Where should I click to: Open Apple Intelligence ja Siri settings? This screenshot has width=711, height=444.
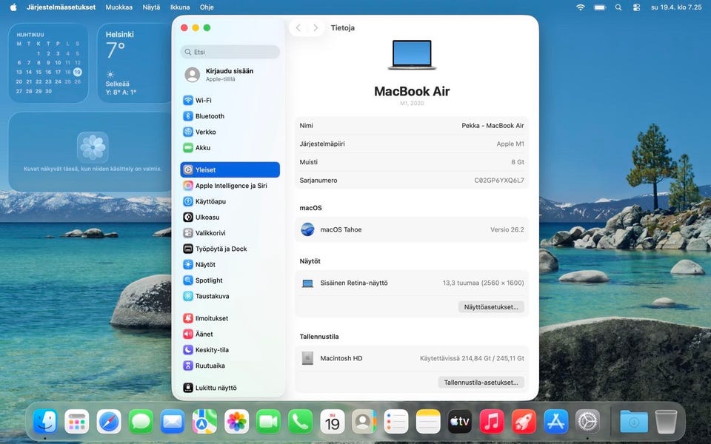click(230, 186)
